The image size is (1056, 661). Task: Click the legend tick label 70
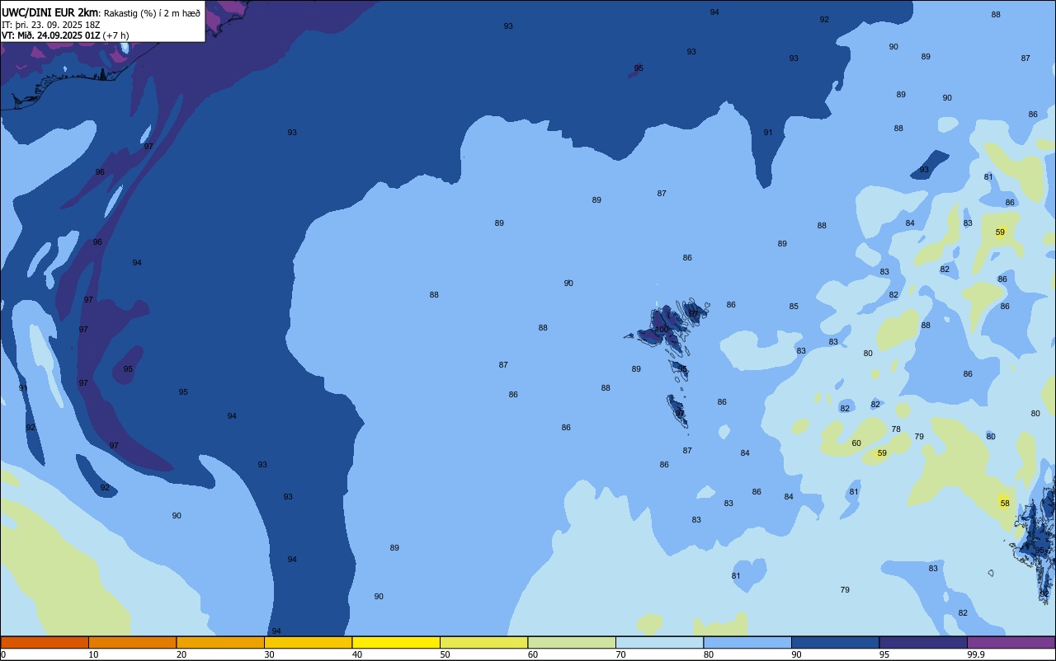620,654
